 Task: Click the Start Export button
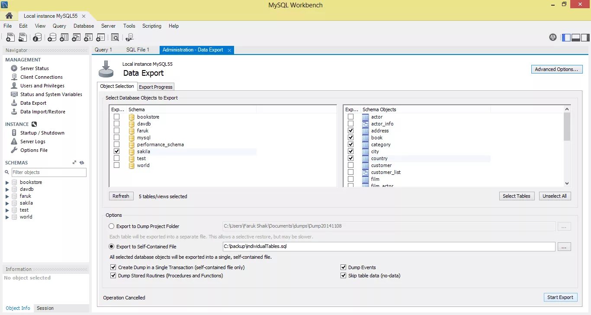(x=560, y=297)
